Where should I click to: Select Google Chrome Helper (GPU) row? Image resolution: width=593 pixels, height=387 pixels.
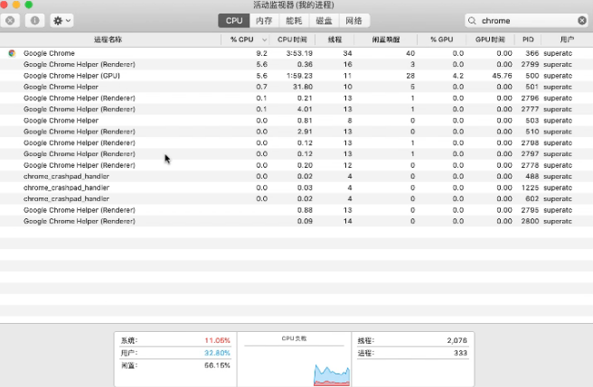click(x=296, y=76)
